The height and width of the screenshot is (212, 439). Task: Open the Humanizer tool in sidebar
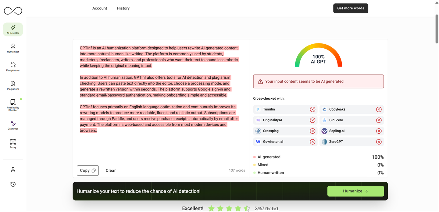pos(13,48)
